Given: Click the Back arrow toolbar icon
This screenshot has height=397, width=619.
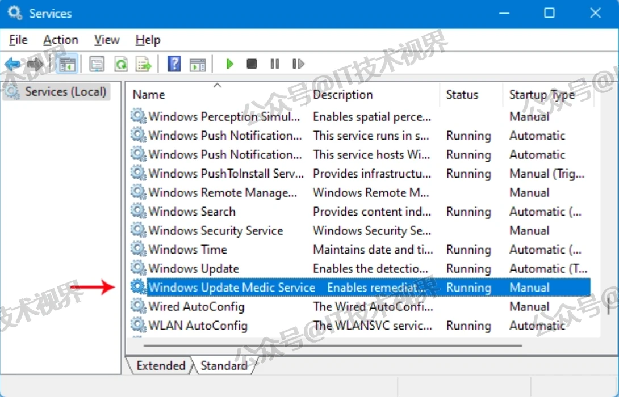Looking at the screenshot, I should pos(12,64).
